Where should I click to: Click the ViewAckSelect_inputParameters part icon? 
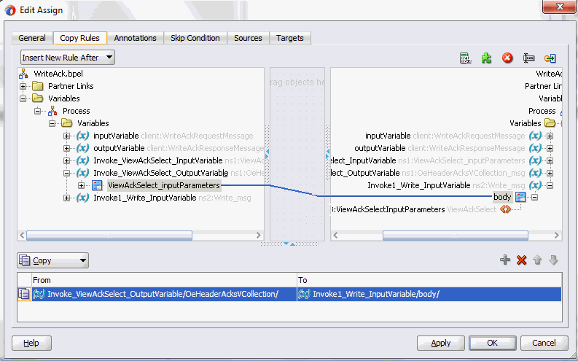(x=97, y=185)
